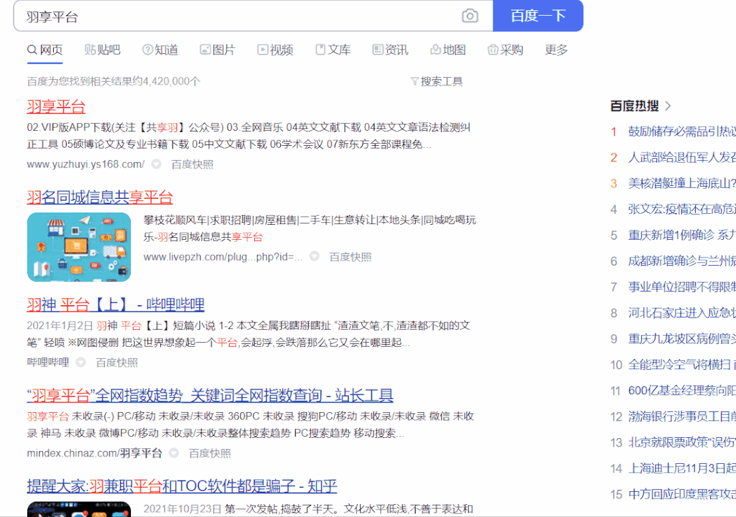Open hot search 美核潜艇撞上海底山
Image resolution: width=736 pixels, height=517 pixels.
tap(682, 183)
